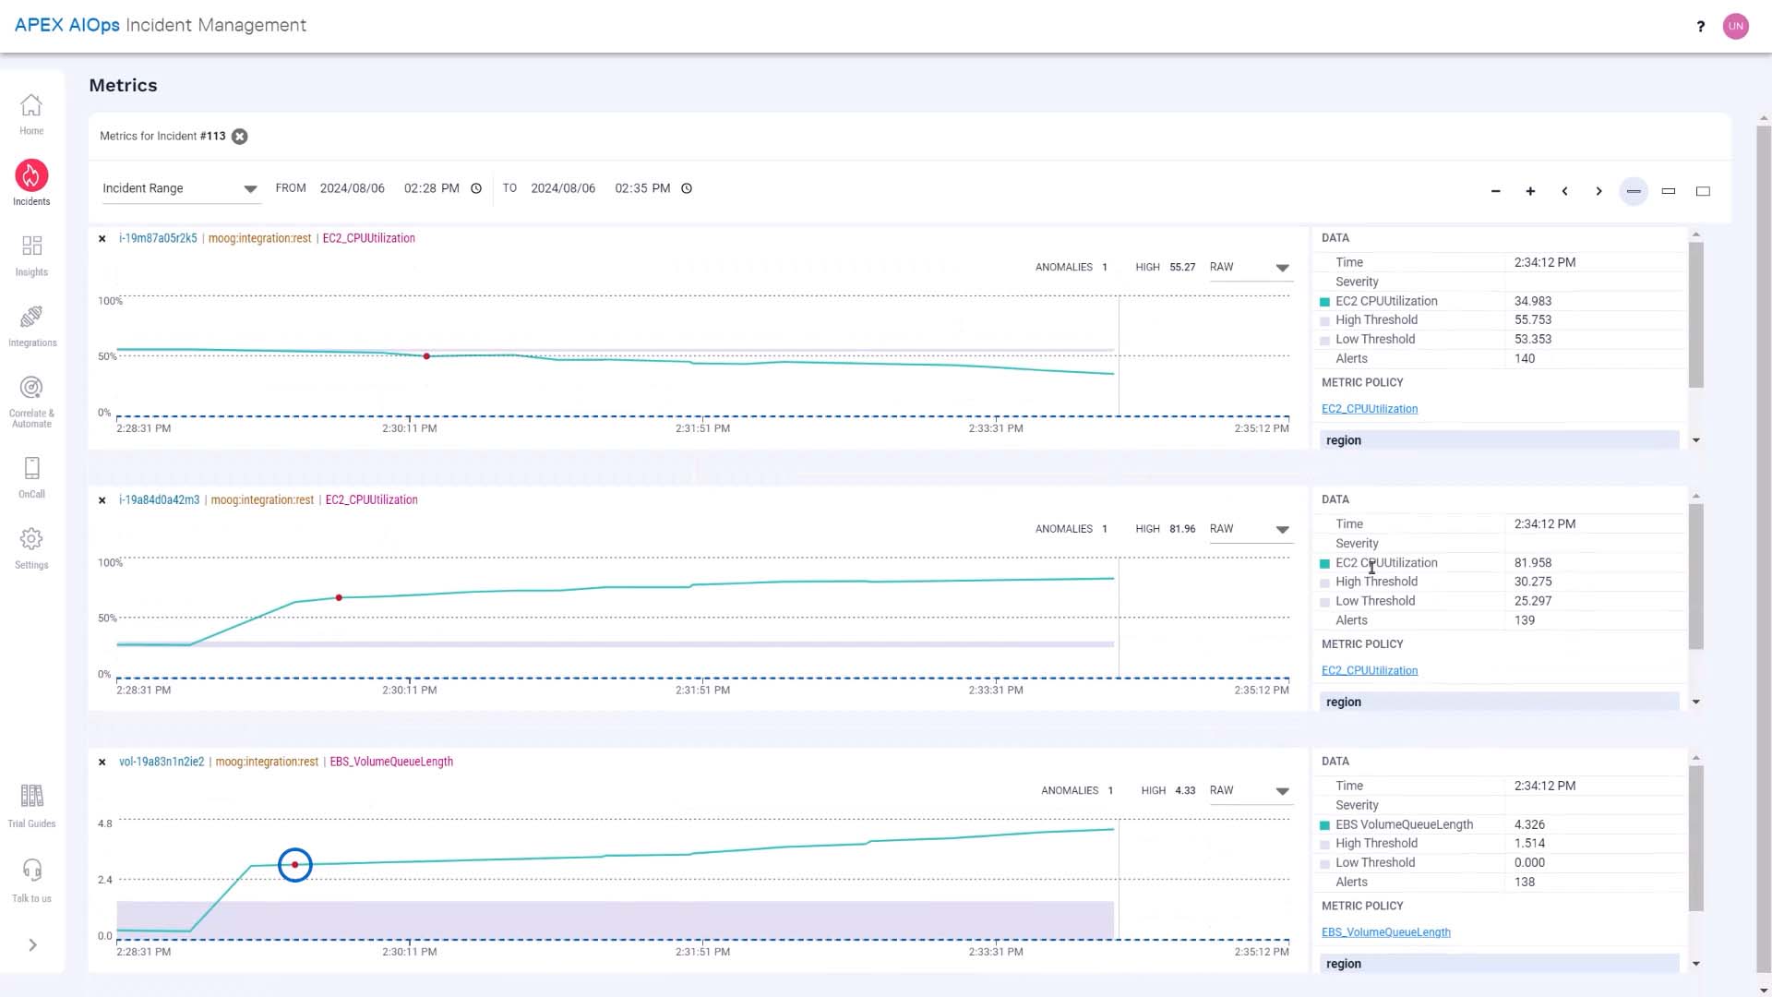Viewport: 1772px width, 997px height.
Task: Toggle EC2 CPUUtilization series showing 81.958
Action: pos(1325,564)
